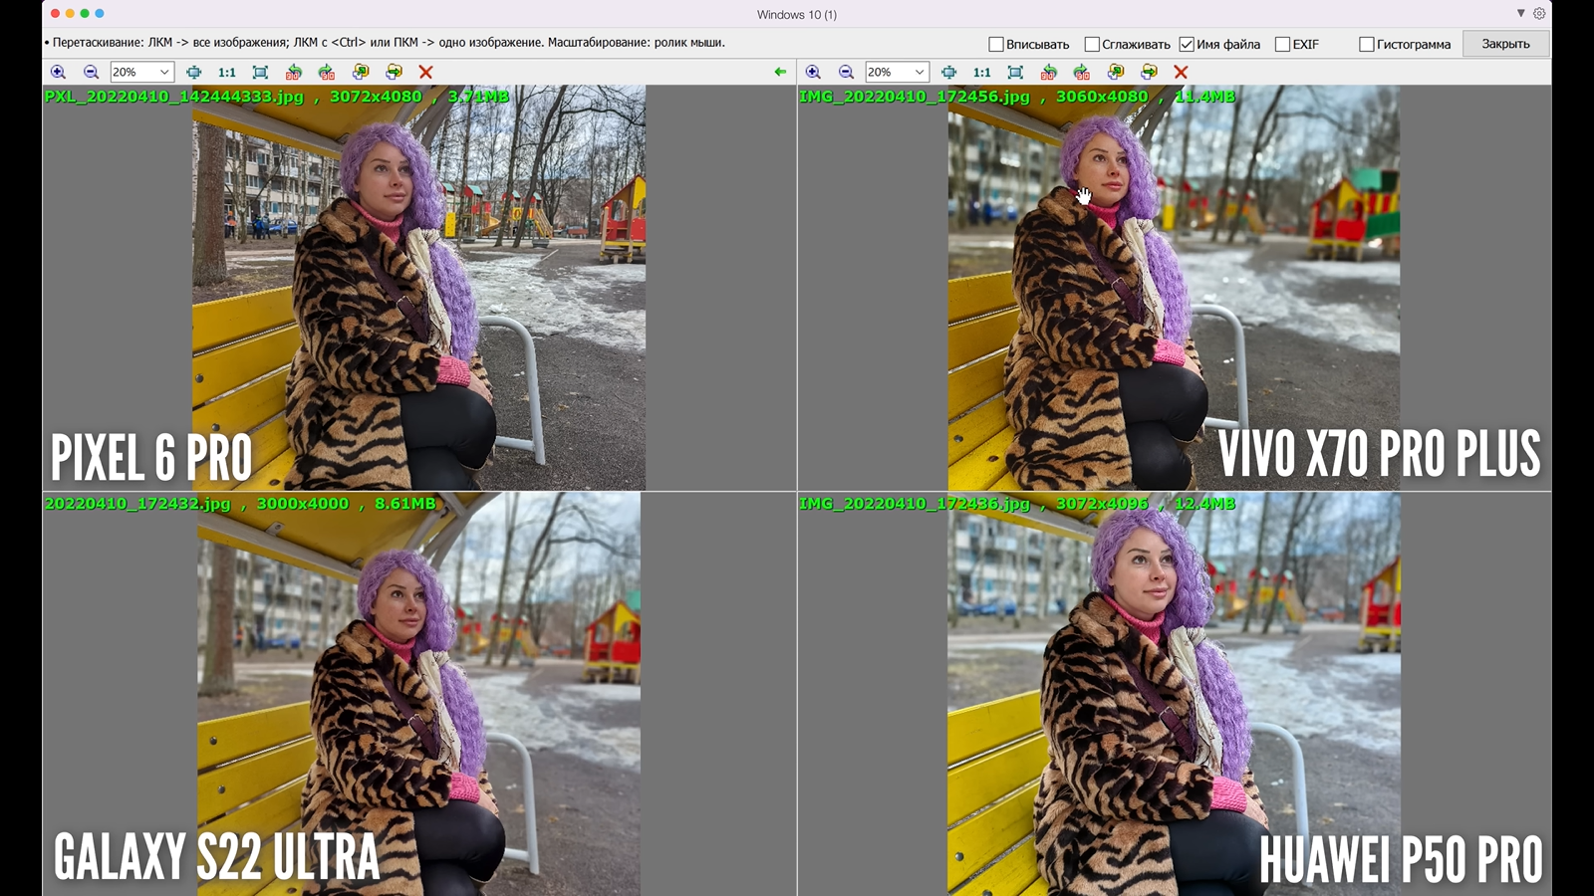Load next image in the right pane toolbar
This screenshot has height=896, width=1594.
click(x=1149, y=72)
